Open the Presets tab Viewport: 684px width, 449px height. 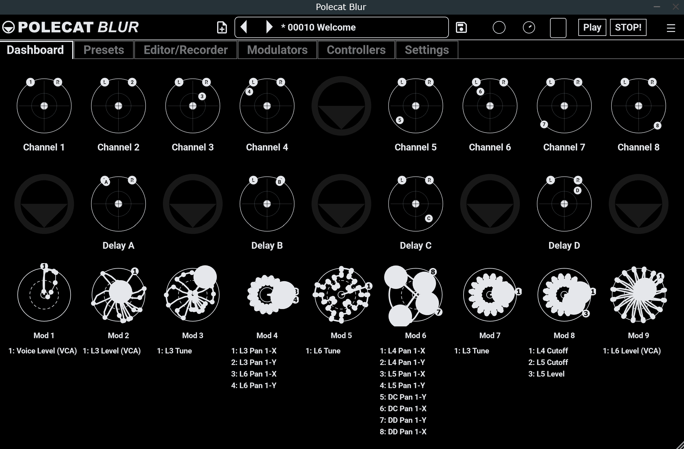pyautogui.click(x=104, y=50)
